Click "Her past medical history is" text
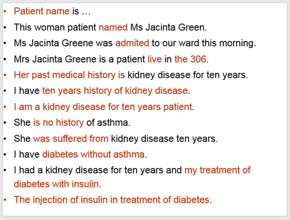The height and width of the screenshot is (220, 290). click(70, 75)
